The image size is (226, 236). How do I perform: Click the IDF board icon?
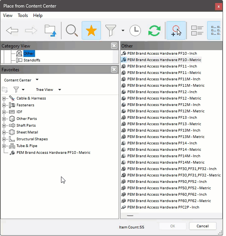[12, 112]
